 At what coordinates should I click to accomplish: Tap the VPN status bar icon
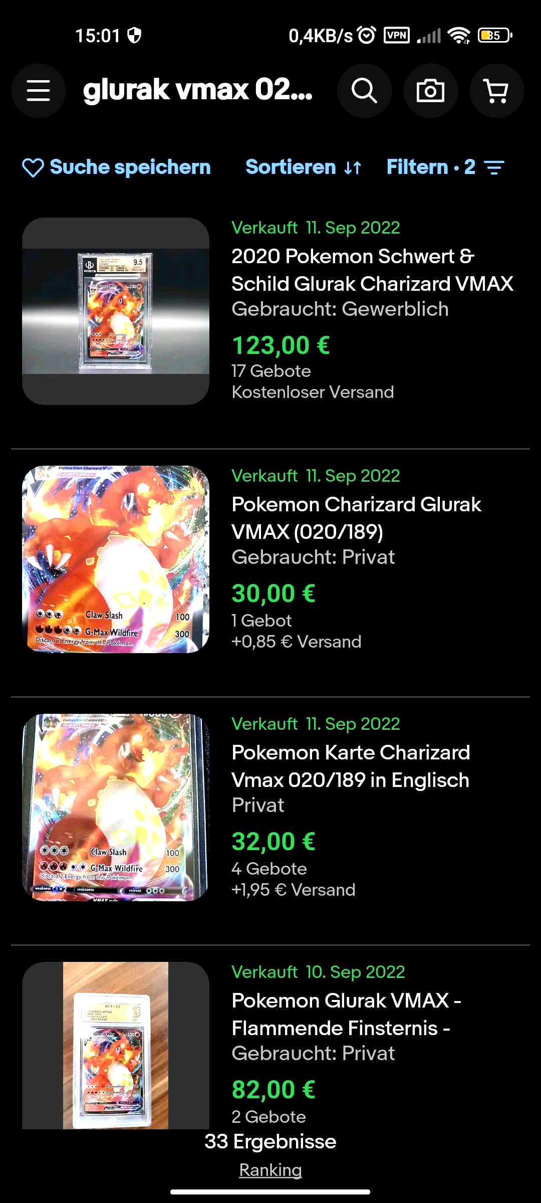click(396, 35)
